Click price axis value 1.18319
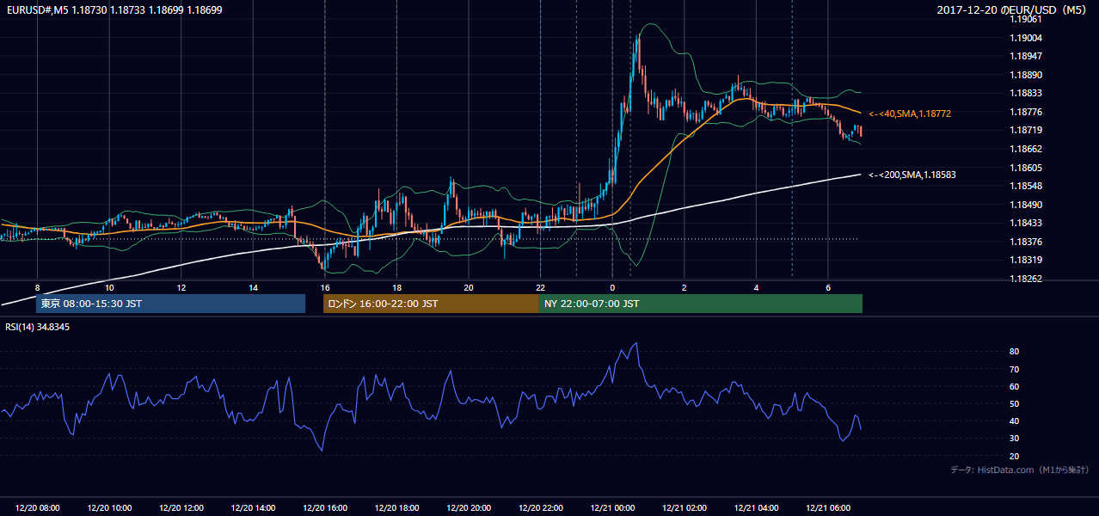The width and height of the screenshot is (1099, 516). [x=1026, y=260]
